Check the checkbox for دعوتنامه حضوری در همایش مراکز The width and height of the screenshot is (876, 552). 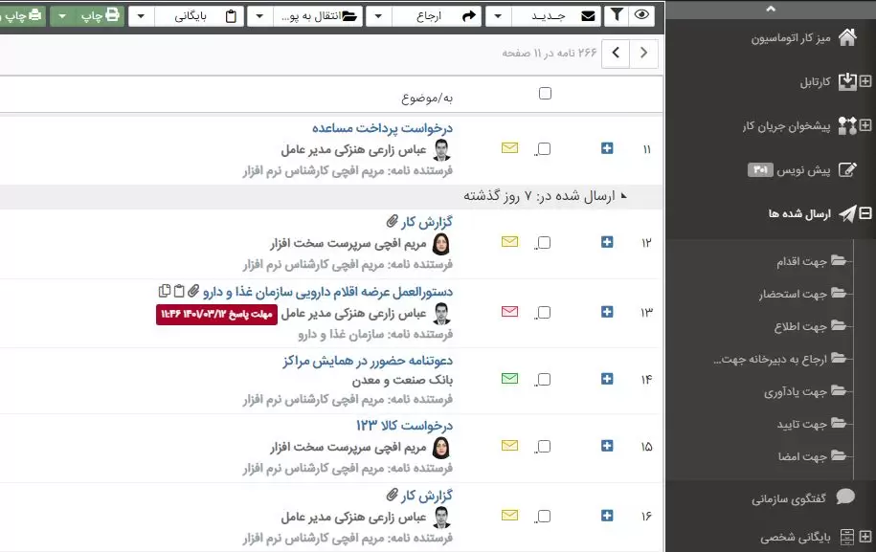[x=543, y=379]
